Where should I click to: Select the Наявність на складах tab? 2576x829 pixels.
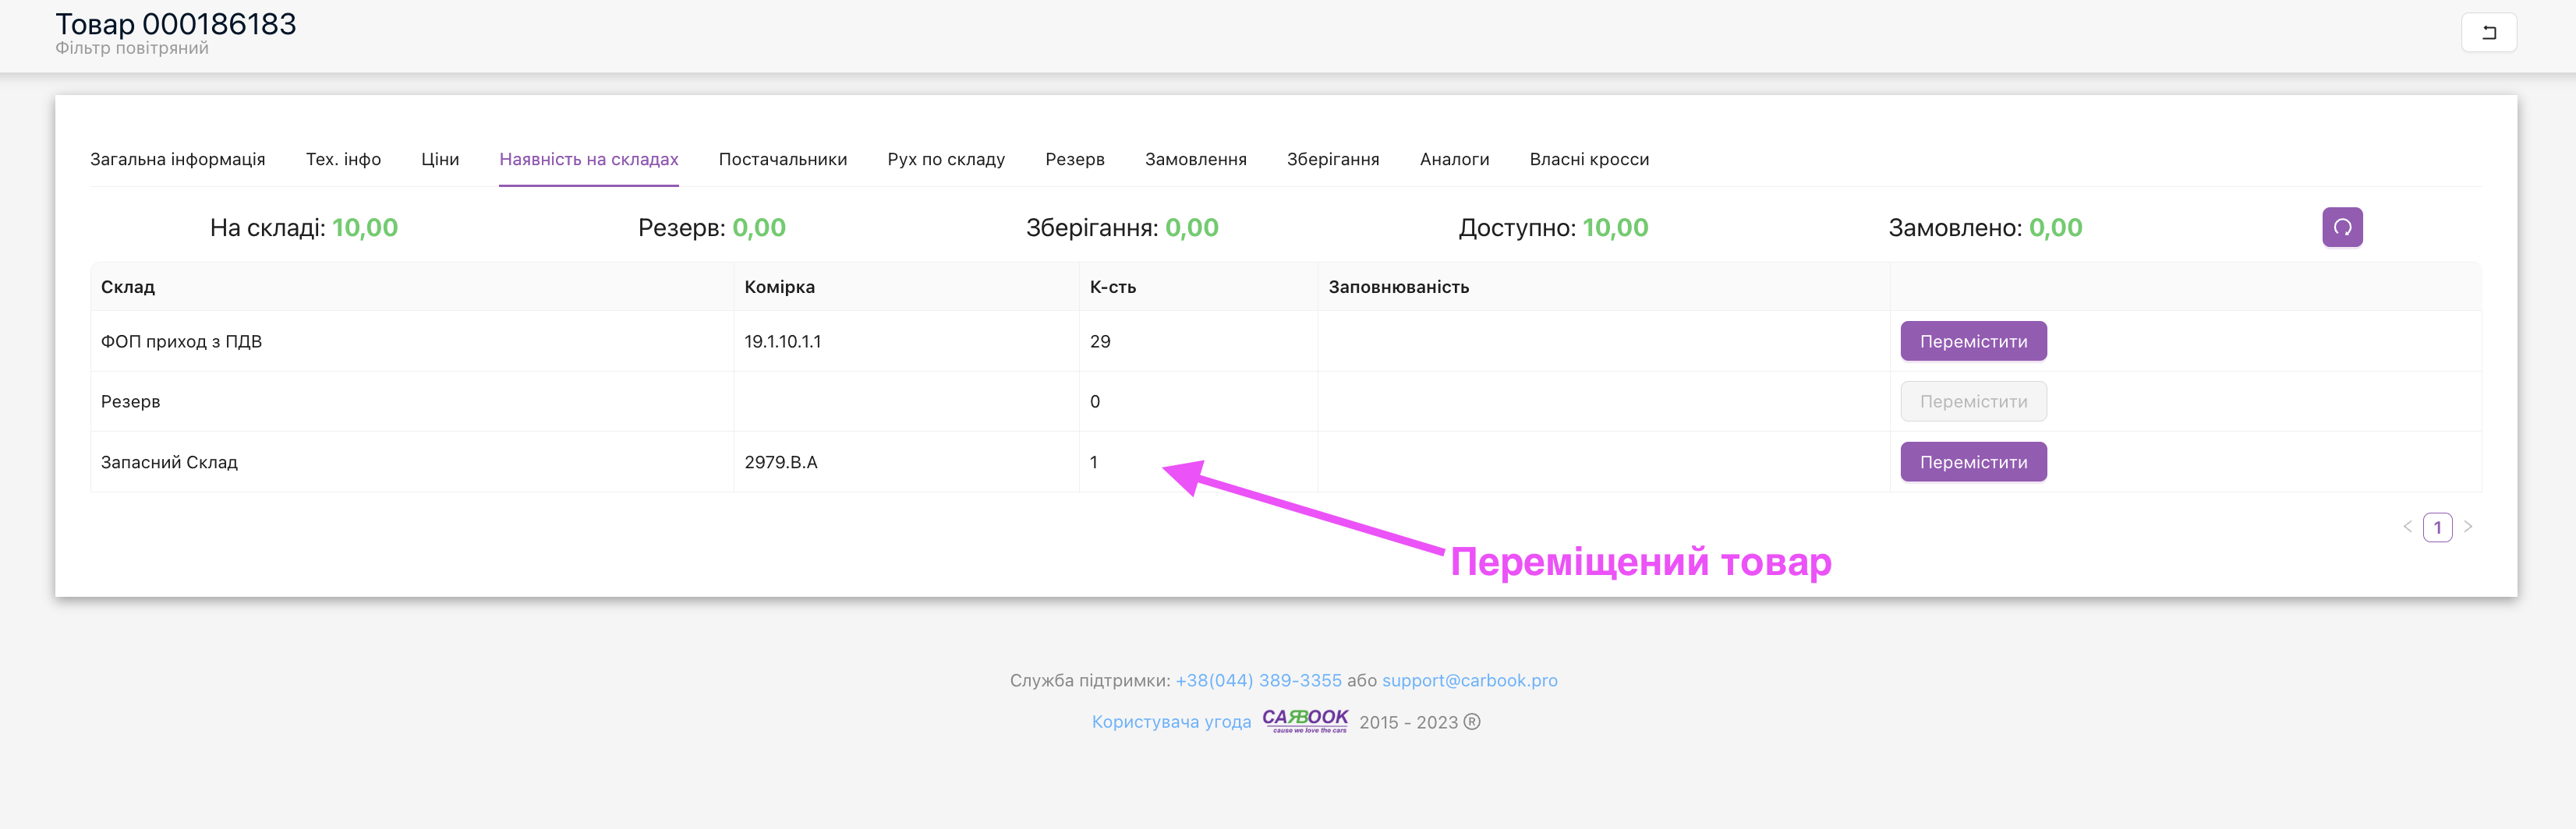tap(588, 160)
